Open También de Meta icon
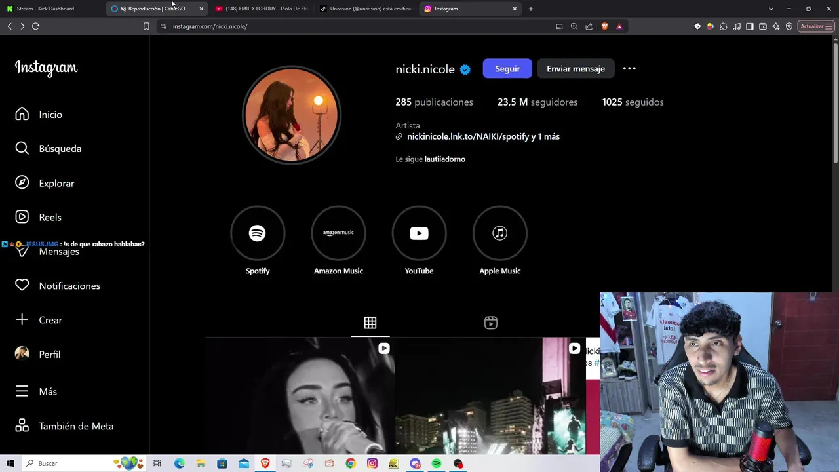The image size is (839, 472). 22,425
